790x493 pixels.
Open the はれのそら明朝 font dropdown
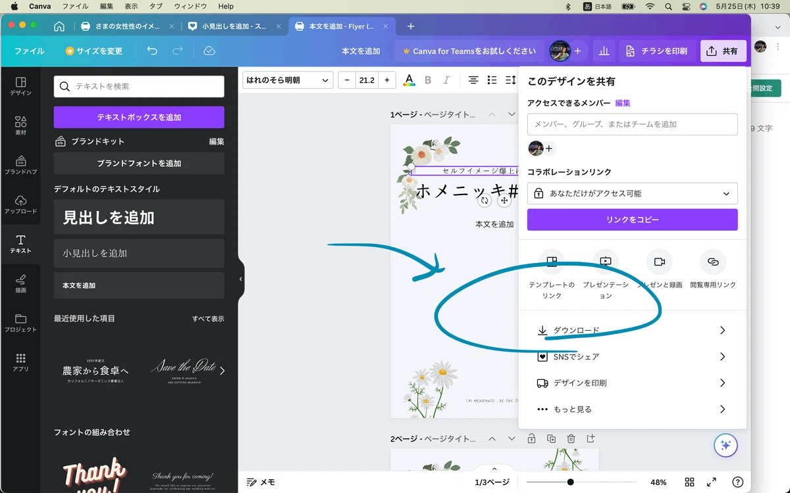tap(288, 80)
